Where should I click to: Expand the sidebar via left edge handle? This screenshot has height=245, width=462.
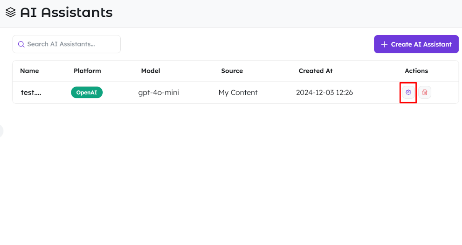(x=1, y=131)
